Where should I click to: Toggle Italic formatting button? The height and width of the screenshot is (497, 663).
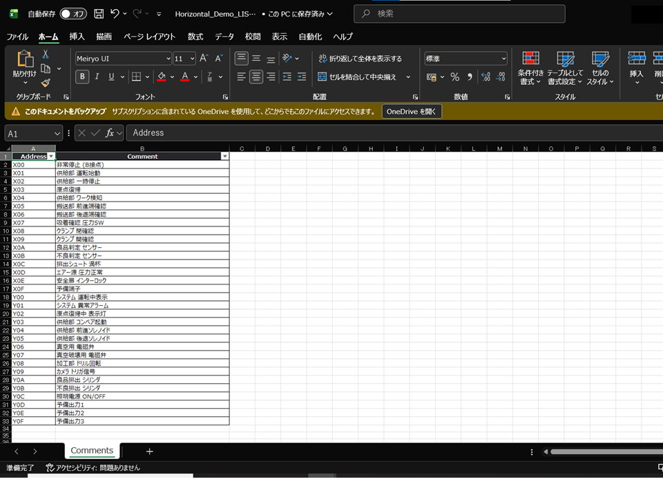click(x=98, y=77)
